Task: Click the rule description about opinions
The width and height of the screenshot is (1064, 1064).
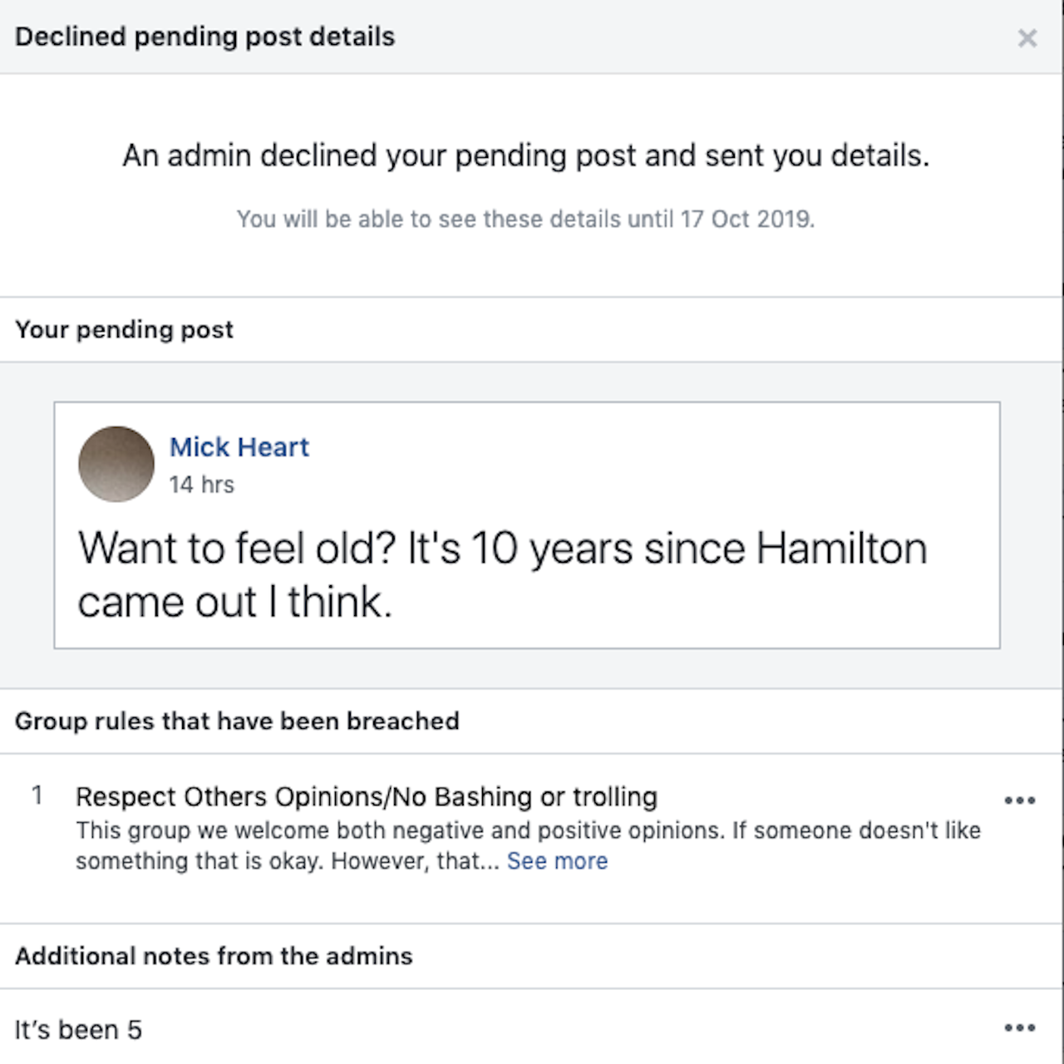Action: [x=528, y=831]
